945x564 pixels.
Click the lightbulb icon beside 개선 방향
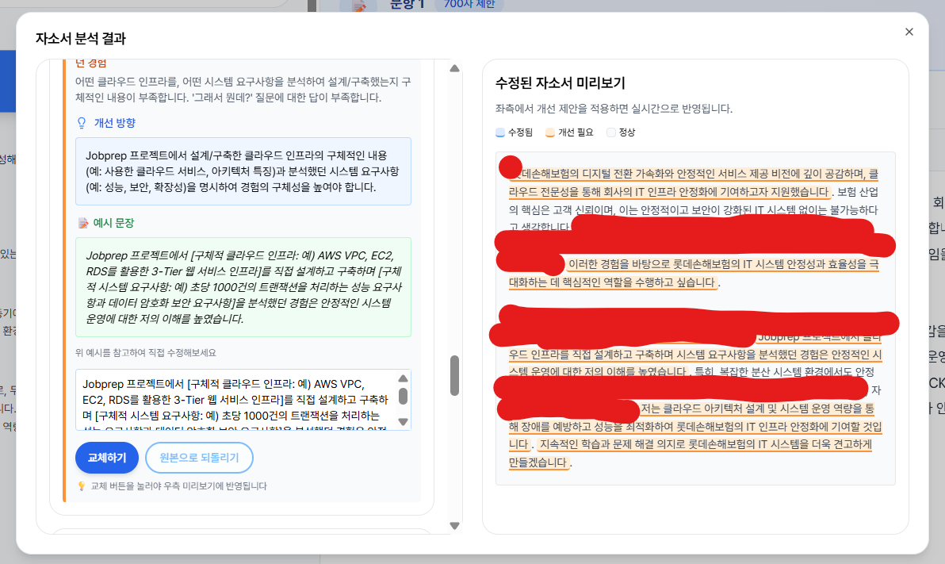[82, 123]
